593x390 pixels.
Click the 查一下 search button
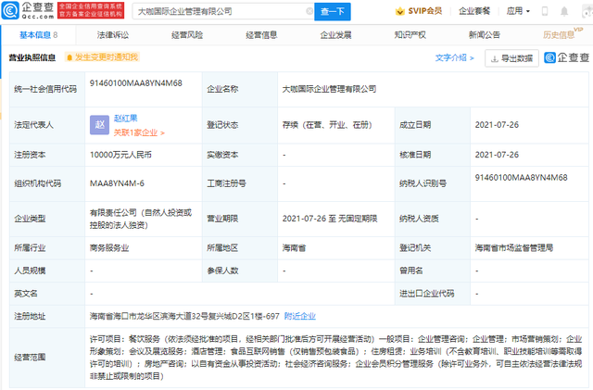[x=333, y=11]
